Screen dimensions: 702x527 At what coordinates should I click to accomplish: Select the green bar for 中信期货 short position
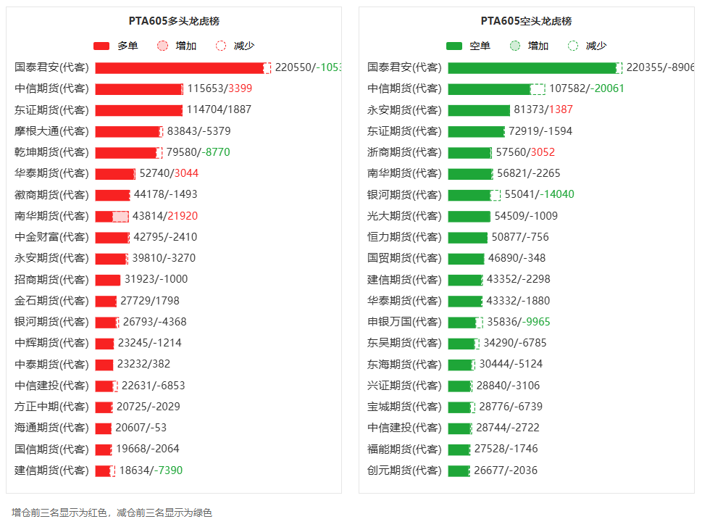tap(489, 89)
